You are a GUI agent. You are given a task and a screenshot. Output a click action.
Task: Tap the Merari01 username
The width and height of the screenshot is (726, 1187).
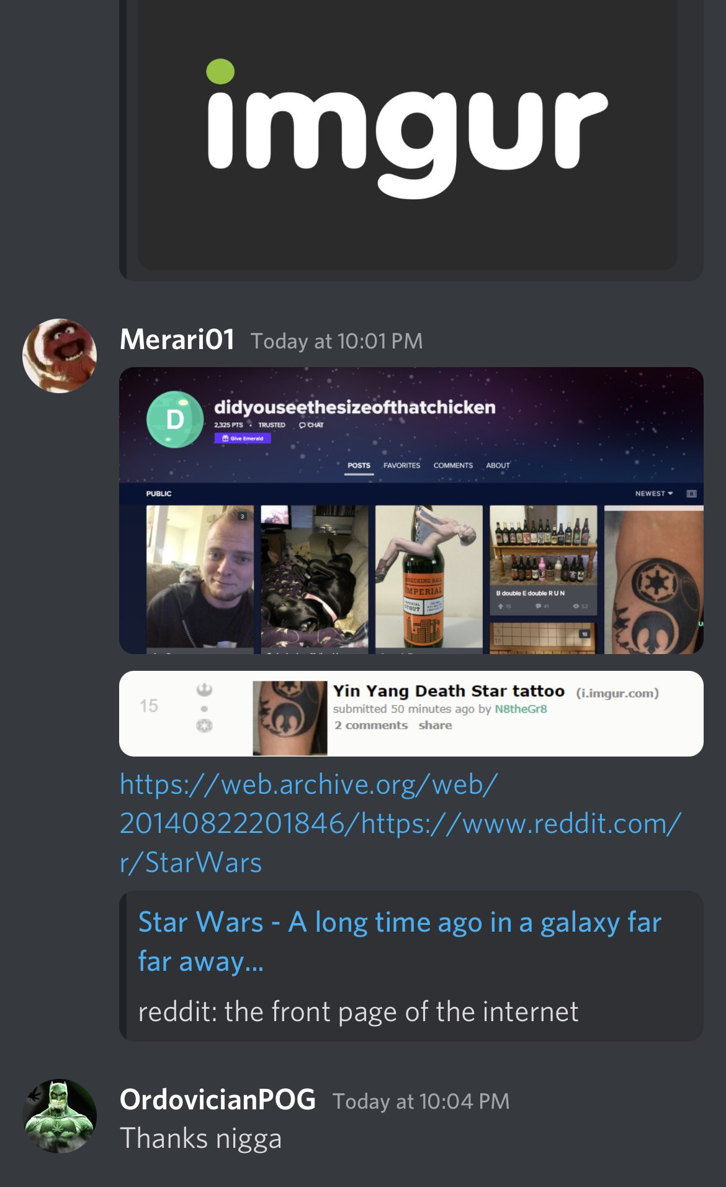pyautogui.click(x=177, y=340)
